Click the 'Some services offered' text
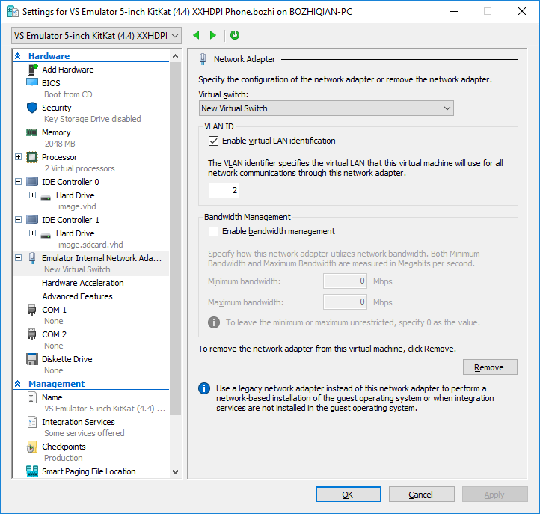 tap(84, 433)
